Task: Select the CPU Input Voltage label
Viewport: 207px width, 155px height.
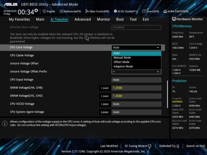Action: coord(22,80)
